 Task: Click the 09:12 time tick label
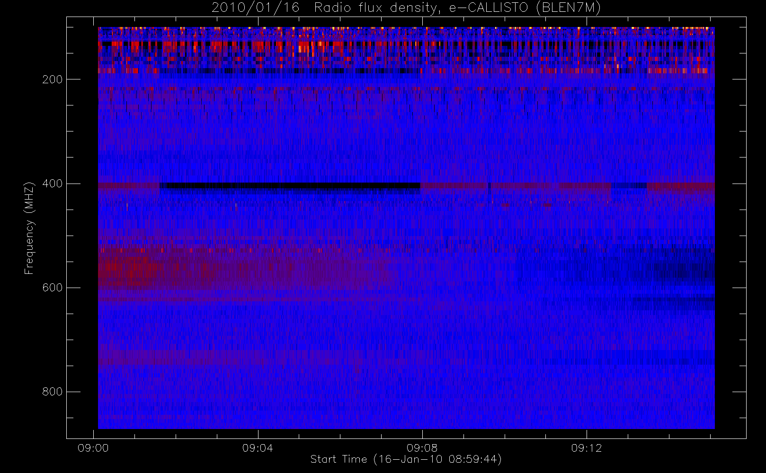click(x=586, y=448)
